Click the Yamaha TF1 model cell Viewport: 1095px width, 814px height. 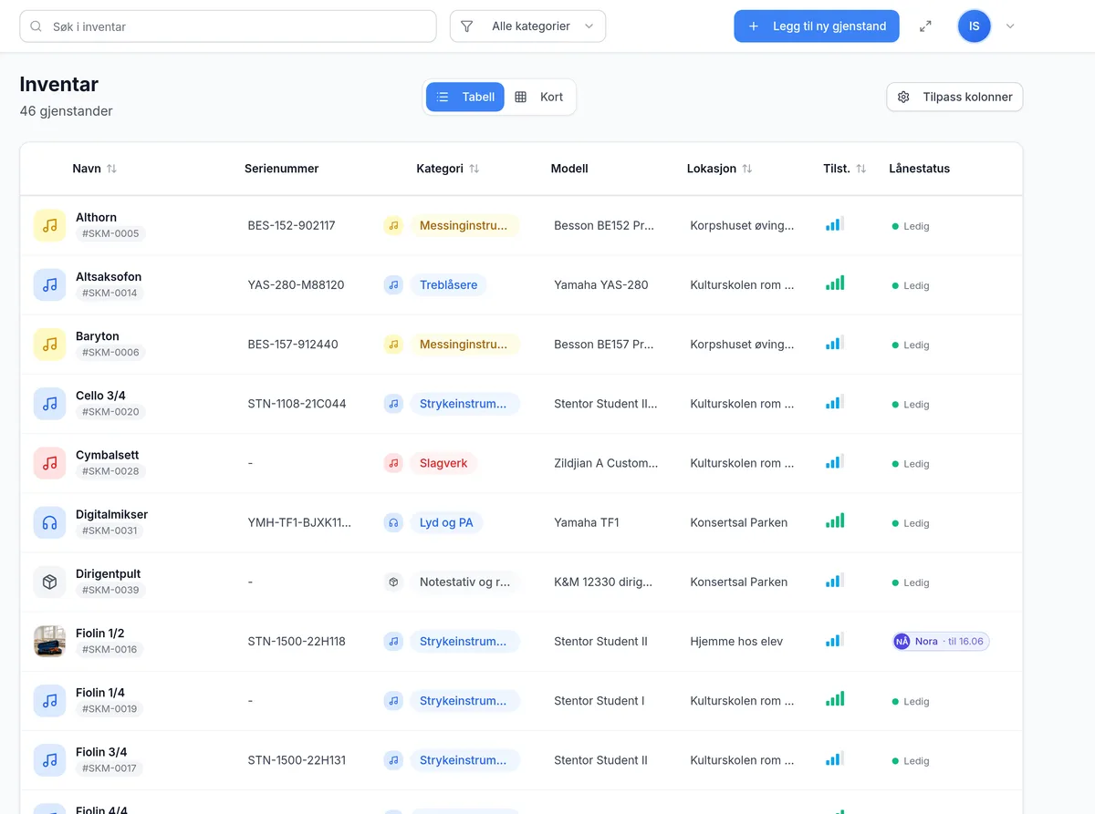[587, 522]
